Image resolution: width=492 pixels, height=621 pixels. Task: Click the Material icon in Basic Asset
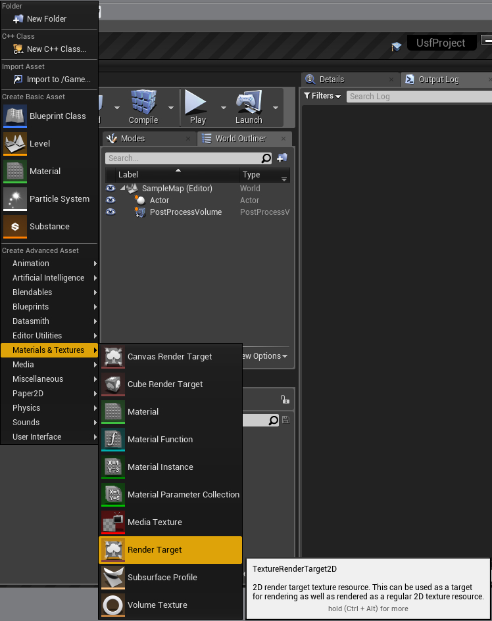click(15, 171)
